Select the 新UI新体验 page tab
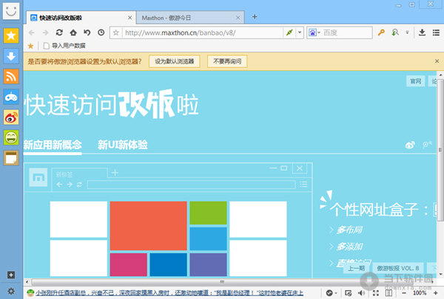 point(122,145)
